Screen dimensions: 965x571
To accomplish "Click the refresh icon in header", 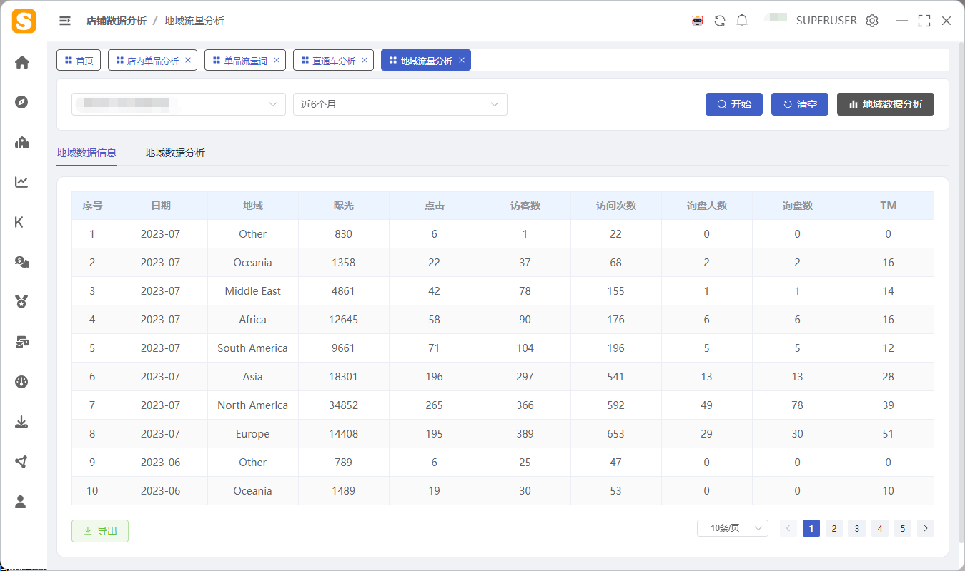I will (x=720, y=21).
